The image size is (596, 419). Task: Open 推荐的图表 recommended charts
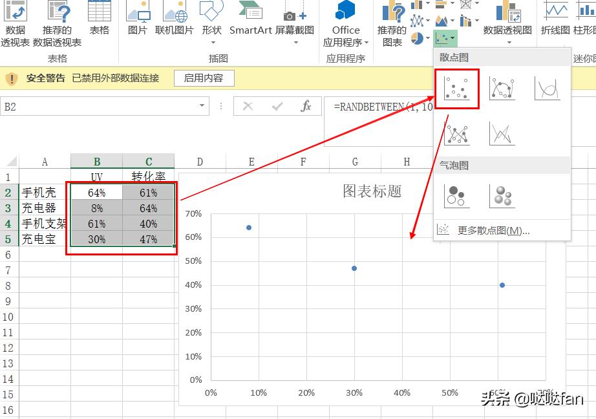(392, 23)
